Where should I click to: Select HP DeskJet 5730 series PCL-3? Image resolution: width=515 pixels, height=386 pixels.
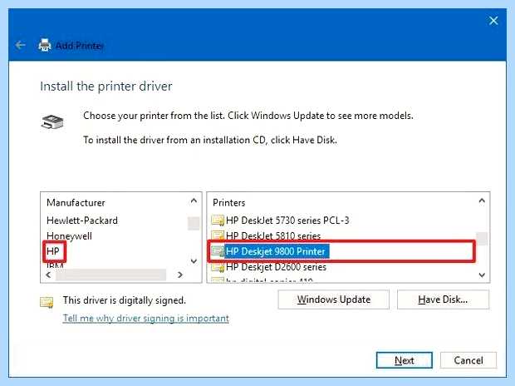click(287, 220)
